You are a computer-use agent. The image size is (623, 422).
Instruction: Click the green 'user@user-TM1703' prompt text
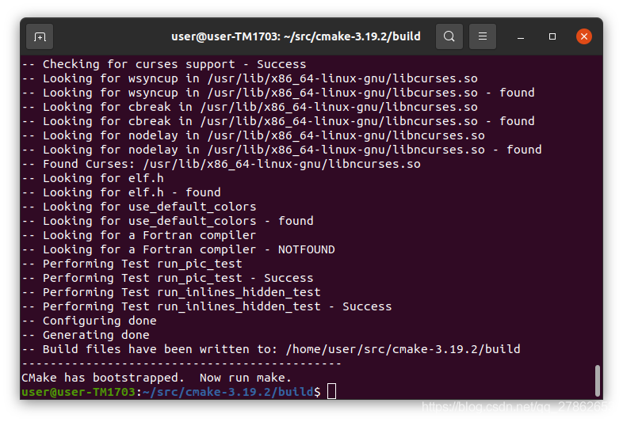pos(78,392)
